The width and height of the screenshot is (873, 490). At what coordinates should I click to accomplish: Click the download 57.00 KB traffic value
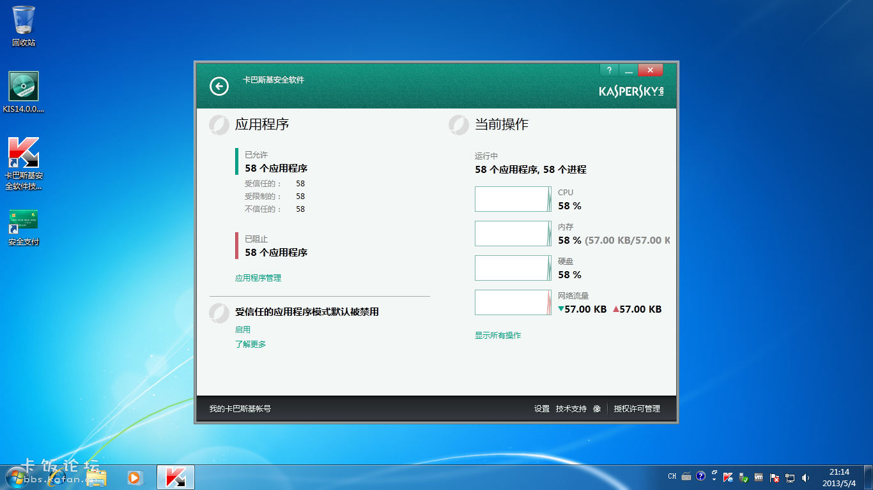point(582,309)
